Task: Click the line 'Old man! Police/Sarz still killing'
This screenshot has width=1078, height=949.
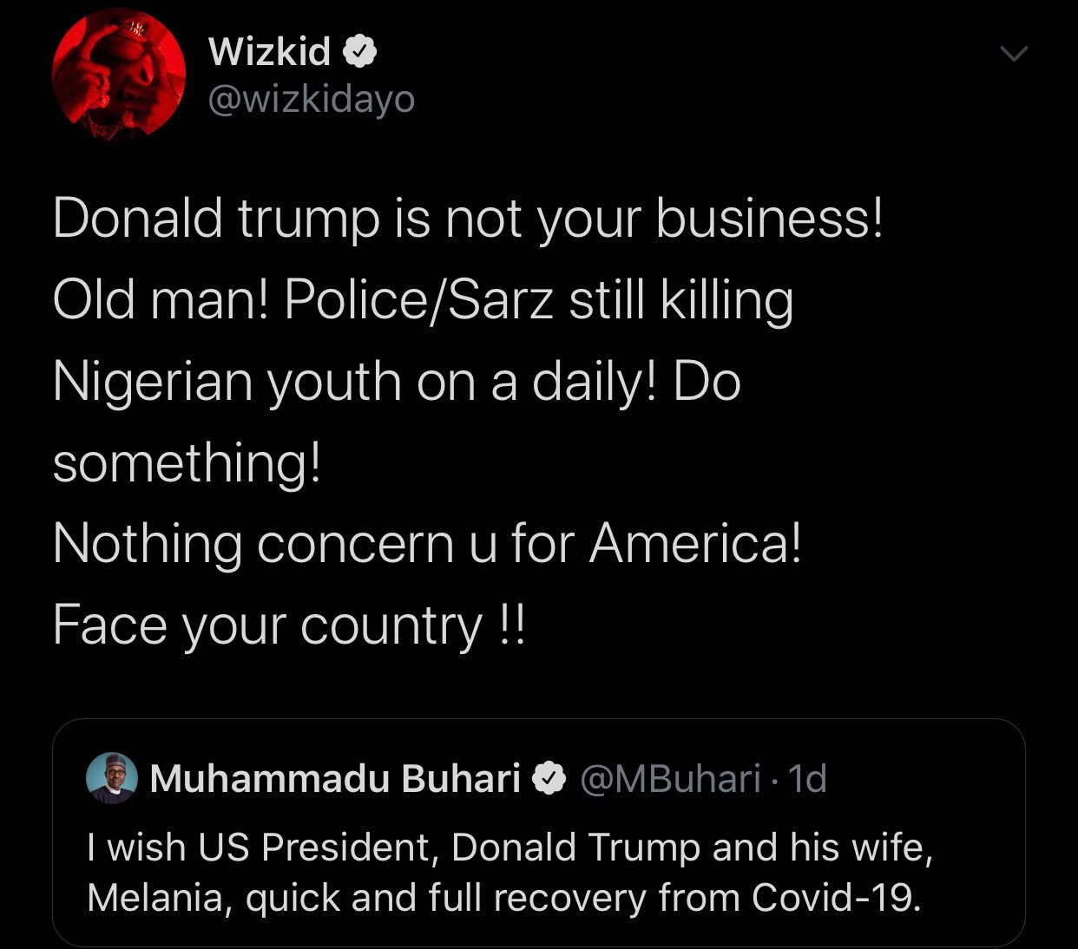Action: pyautogui.click(x=423, y=300)
